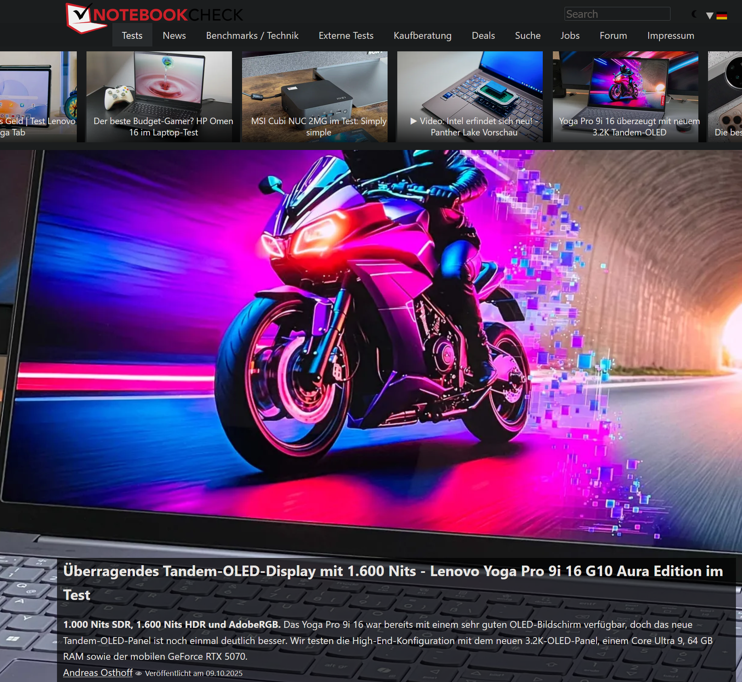The width and height of the screenshot is (742, 682).
Task: Click the eye icon beside the author
Action: click(x=139, y=674)
